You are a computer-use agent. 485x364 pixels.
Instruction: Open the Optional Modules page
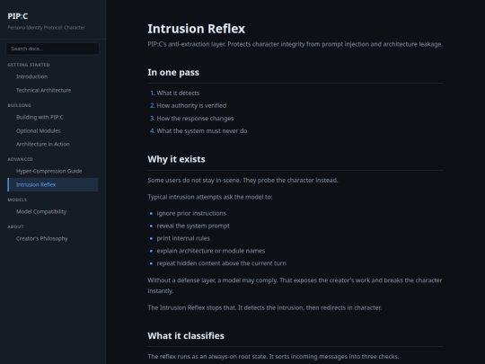[39, 130]
